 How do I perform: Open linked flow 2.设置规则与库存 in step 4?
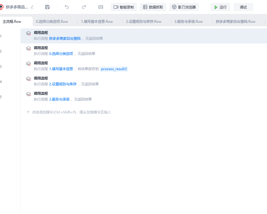(x=63, y=84)
